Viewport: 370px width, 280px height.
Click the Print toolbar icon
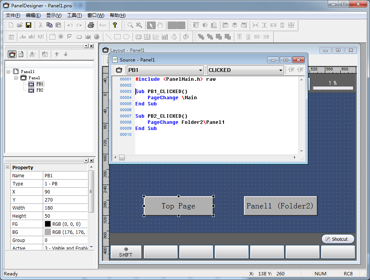pyautogui.click(x=91, y=25)
